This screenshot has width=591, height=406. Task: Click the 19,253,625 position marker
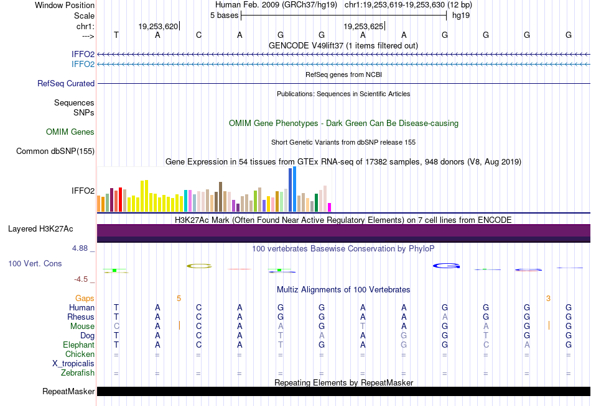click(x=364, y=26)
